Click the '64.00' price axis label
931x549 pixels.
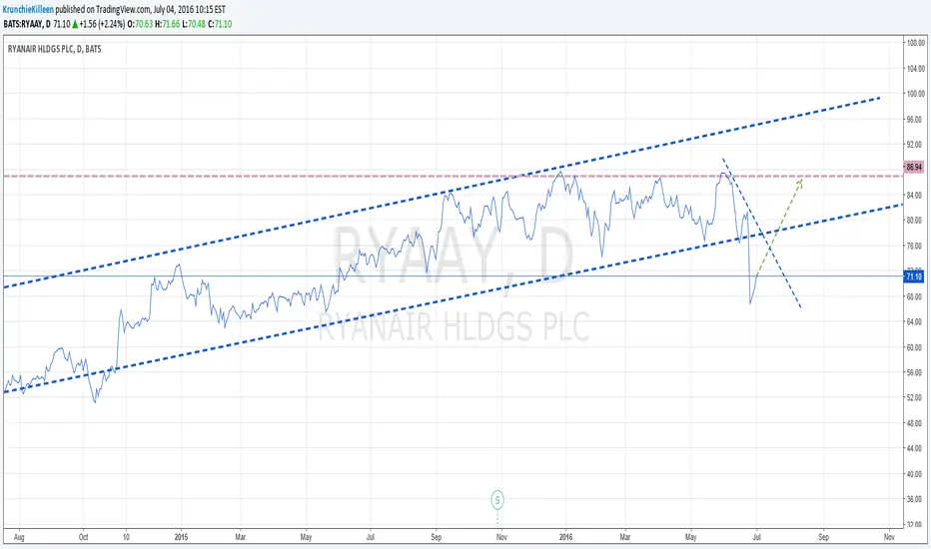coord(914,321)
